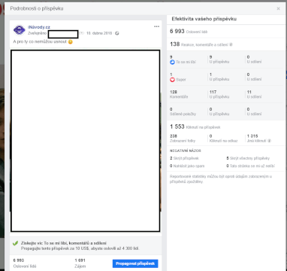Click the iNávody.cz page avatar logo
287x271 pixels.
[20, 30]
